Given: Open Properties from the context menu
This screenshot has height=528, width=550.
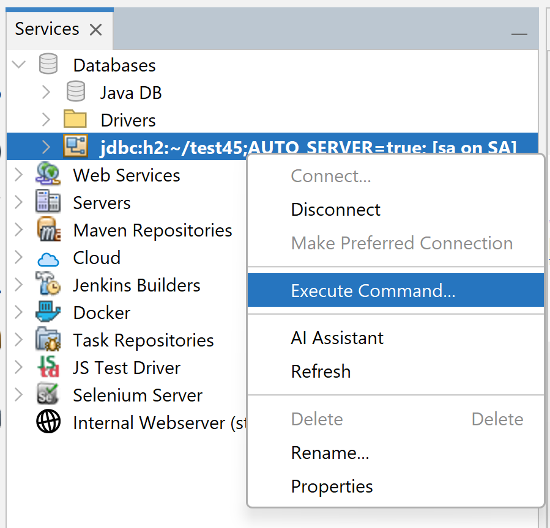Looking at the screenshot, I should tap(332, 486).
